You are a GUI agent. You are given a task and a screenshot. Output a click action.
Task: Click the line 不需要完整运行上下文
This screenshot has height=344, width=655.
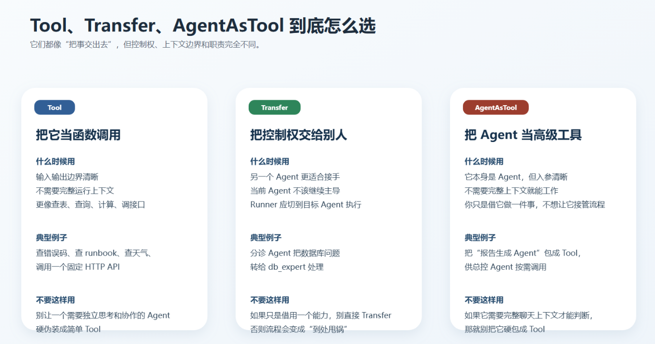75,191
